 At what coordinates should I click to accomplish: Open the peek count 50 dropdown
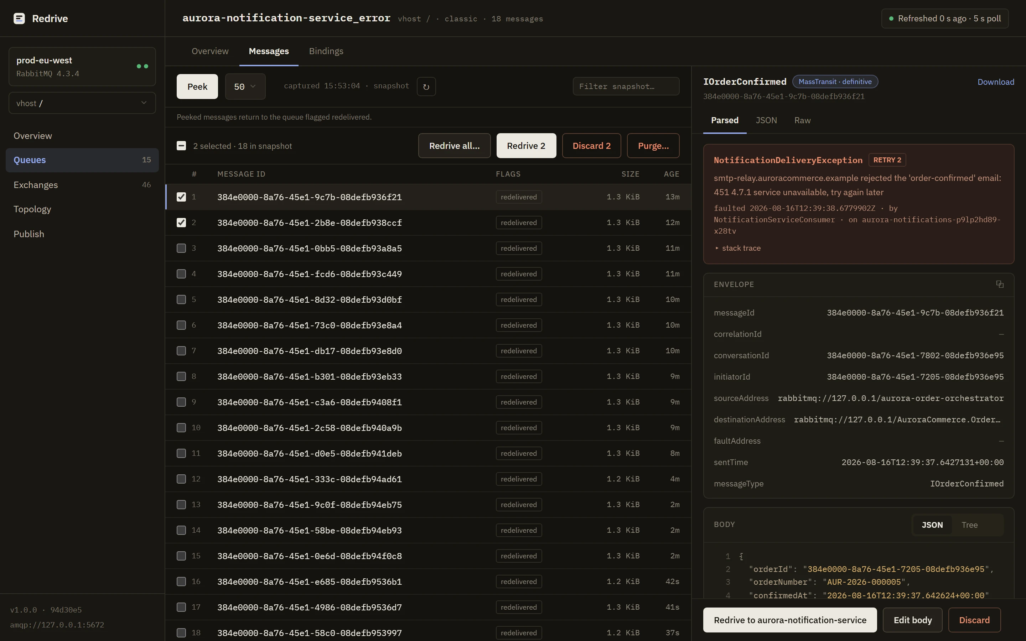(x=245, y=87)
